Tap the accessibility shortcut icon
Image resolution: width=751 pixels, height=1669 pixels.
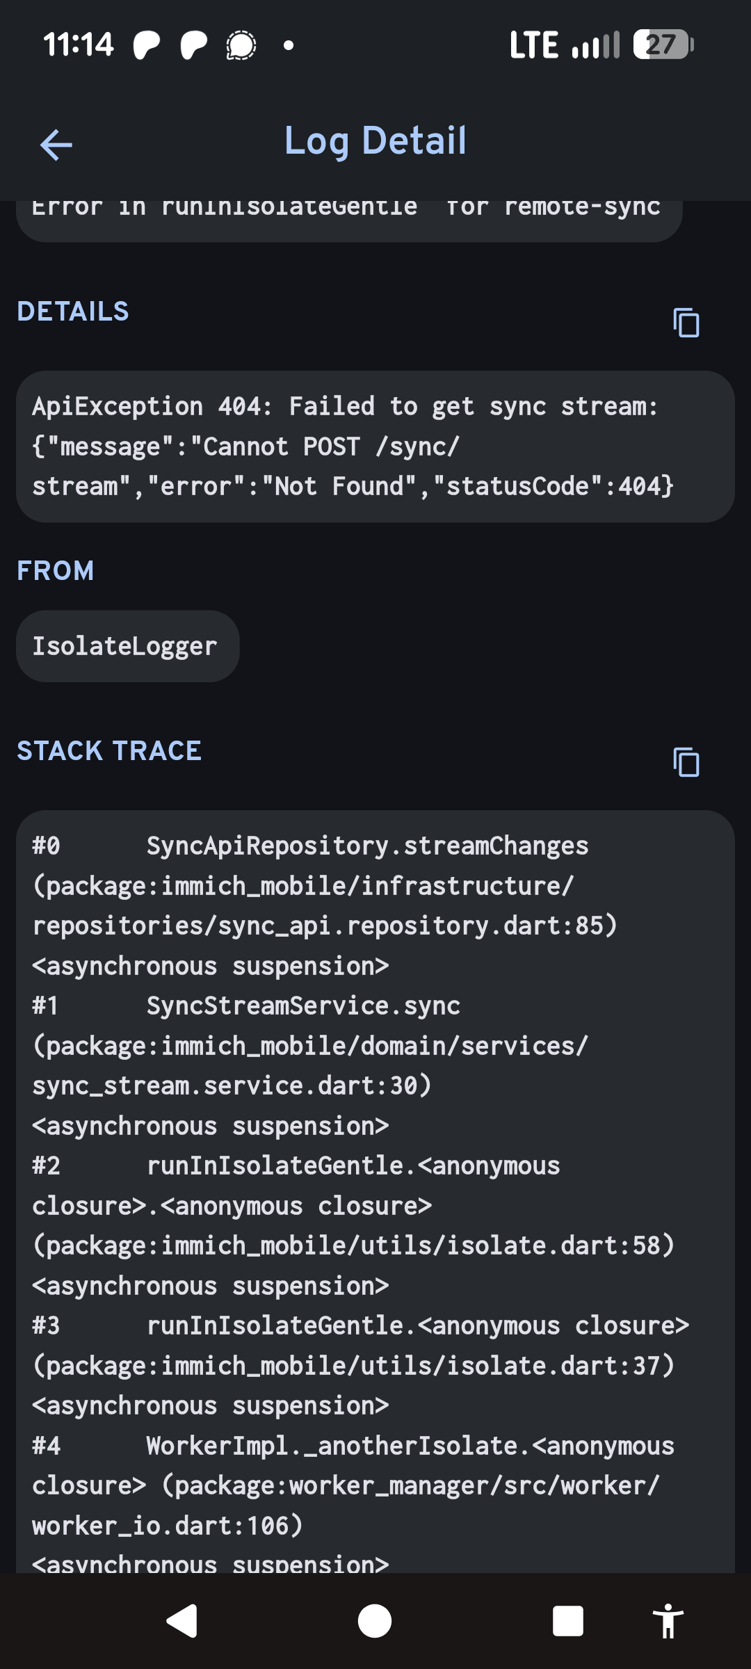pyautogui.click(x=668, y=1621)
